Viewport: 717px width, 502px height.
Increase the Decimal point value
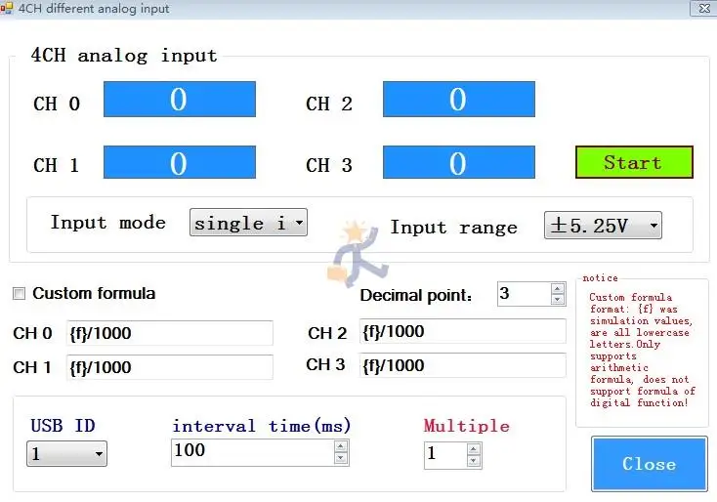(557, 289)
